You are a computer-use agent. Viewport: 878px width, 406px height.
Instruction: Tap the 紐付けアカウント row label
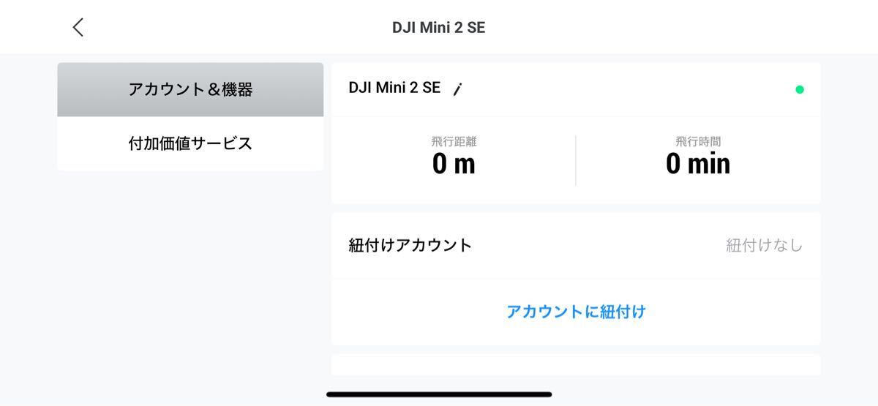[x=410, y=245]
